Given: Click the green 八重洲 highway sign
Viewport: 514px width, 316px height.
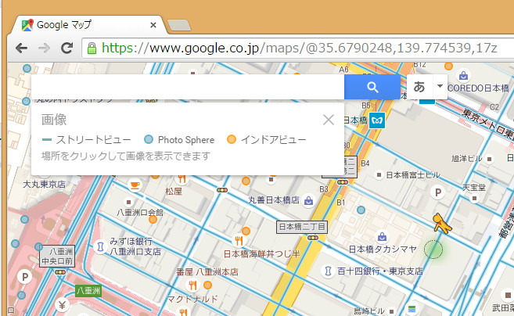Looking at the screenshot, I should pyautogui.click(x=88, y=291).
